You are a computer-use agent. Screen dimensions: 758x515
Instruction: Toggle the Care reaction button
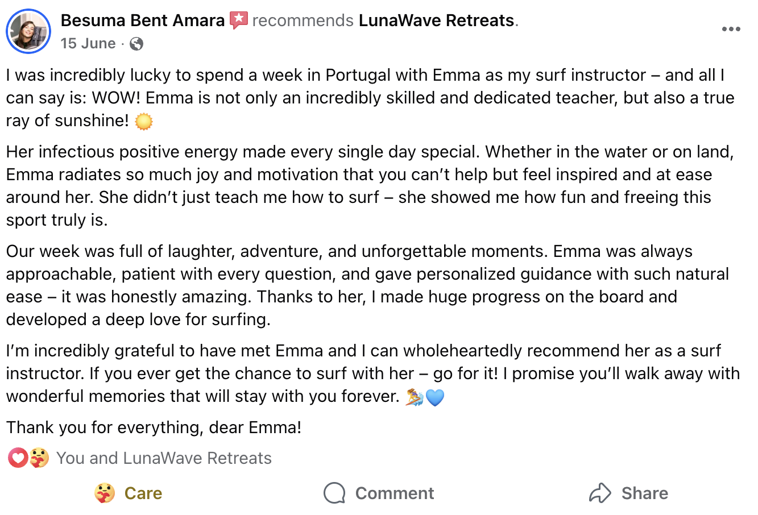[x=128, y=493]
